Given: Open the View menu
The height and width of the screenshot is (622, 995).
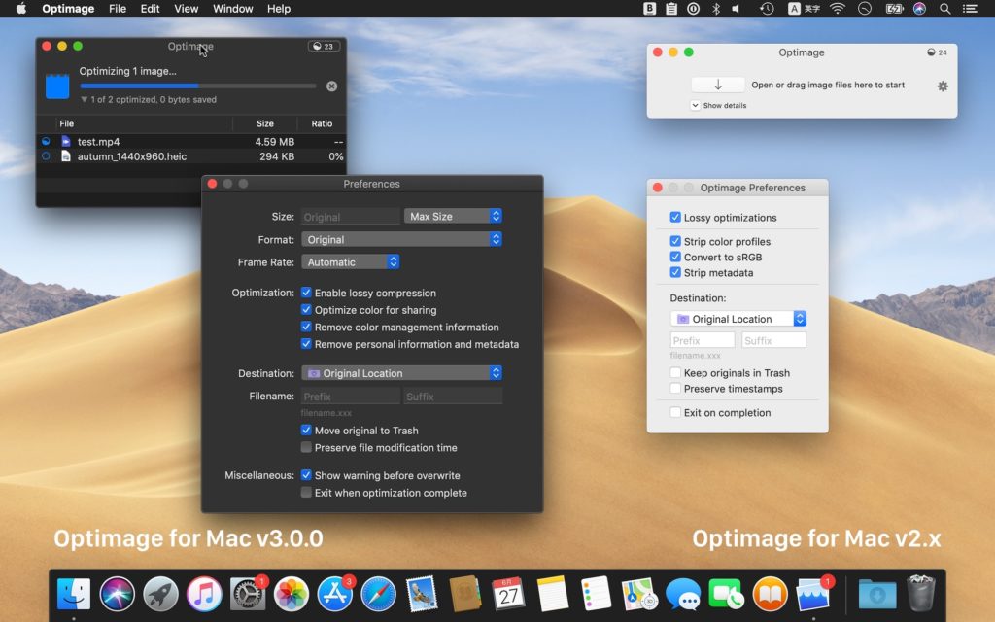Looking at the screenshot, I should coord(186,9).
